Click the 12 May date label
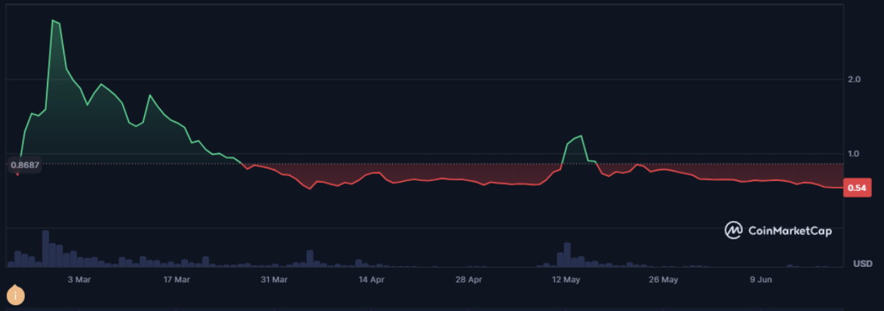The width and height of the screenshot is (884, 311). [x=566, y=280]
